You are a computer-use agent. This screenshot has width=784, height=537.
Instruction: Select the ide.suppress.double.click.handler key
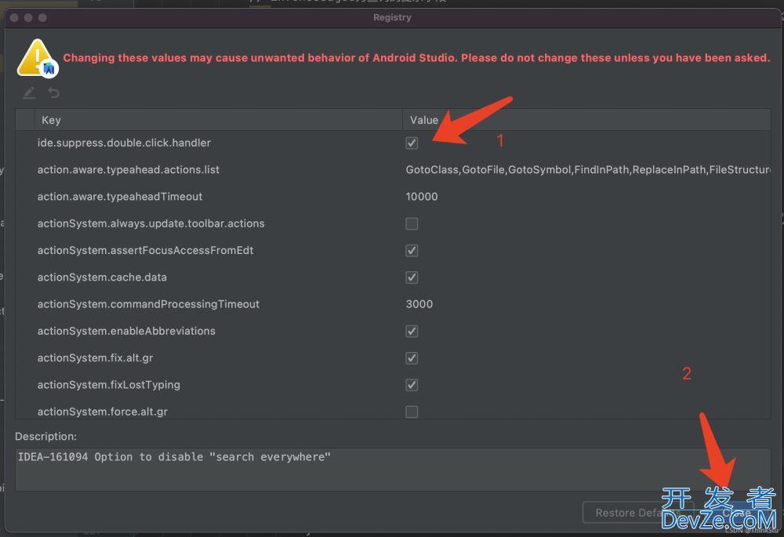[124, 143]
